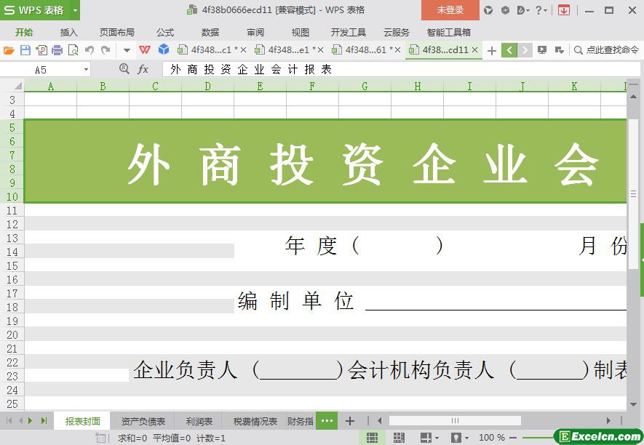The width and height of the screenshot is (644, 445).
Task: Switch to normal view in status bar
Action: pos(372,438)
